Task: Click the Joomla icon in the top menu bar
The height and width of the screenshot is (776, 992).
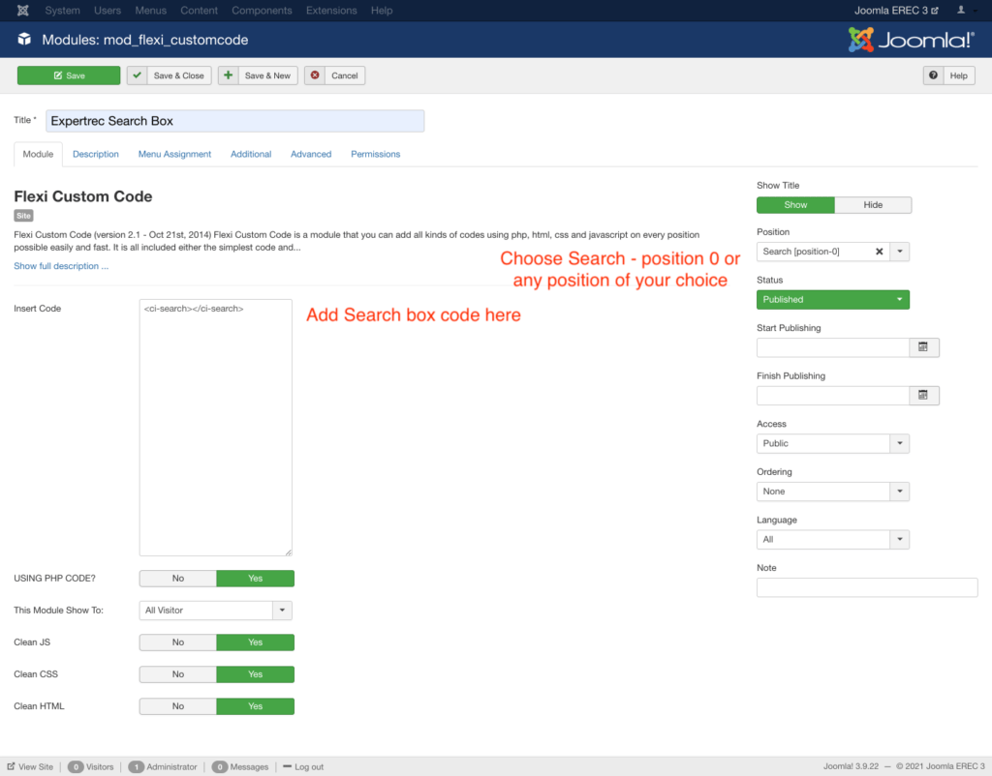Action: coord(21,11)
